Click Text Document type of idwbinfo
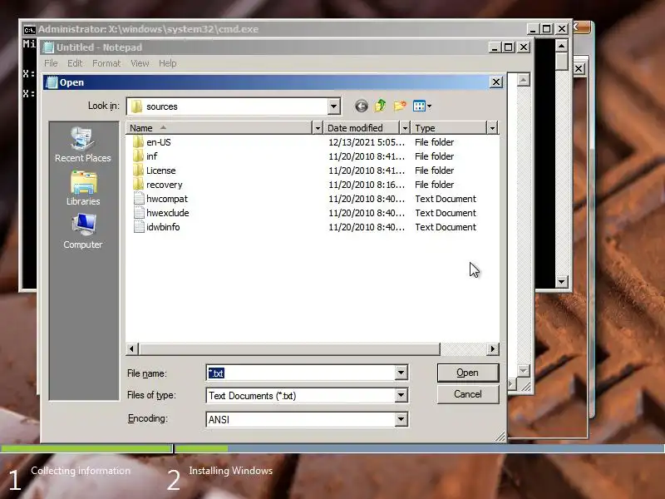Image resolution: width=665 pixels, height=499 pixels. click(446, 227)
